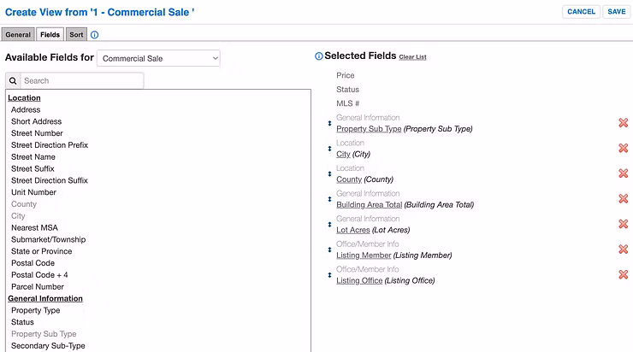This screenshot has height=352, width=633.
Task: Click greyed County in available fields
Action: point(24,204)
